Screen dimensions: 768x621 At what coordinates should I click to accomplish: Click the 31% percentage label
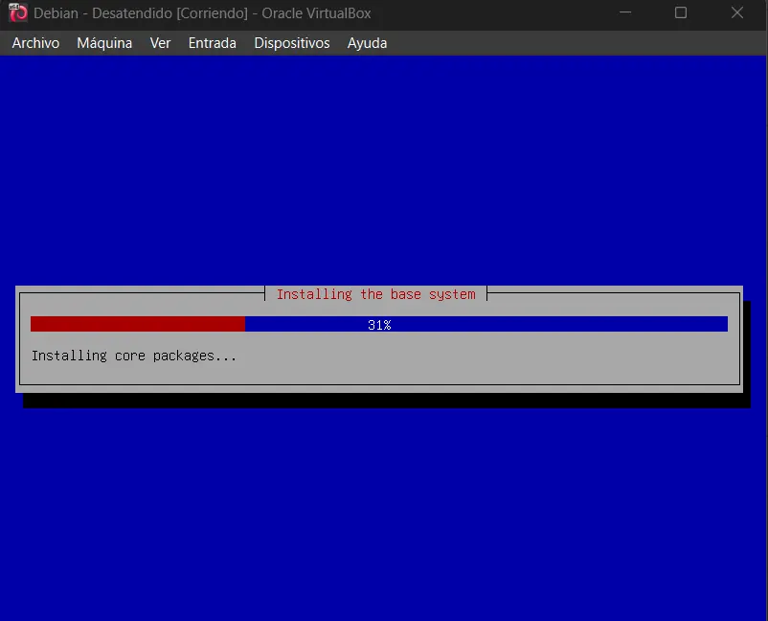pyautogui.click(x=379, y=324)
